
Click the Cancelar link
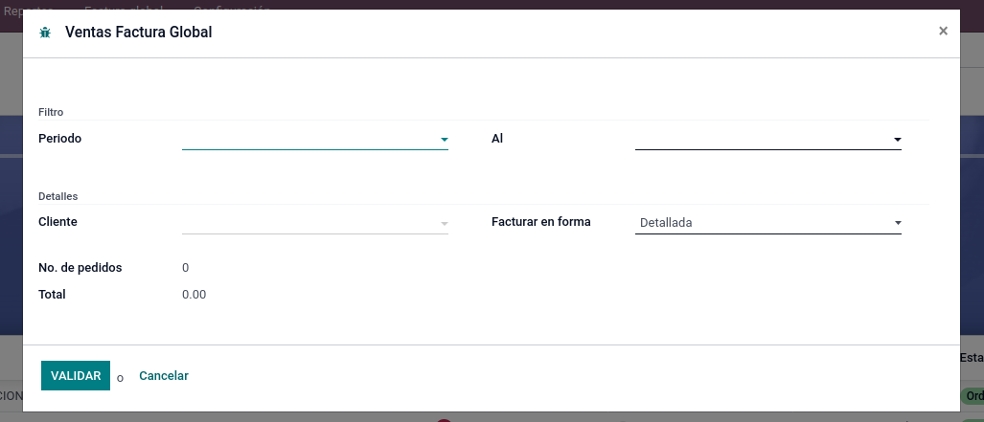pos(164,376)
